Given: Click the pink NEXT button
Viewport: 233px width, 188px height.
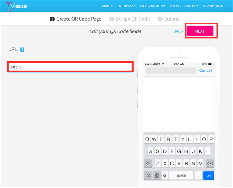Looking at the screenshot, I should coord(200,31).
